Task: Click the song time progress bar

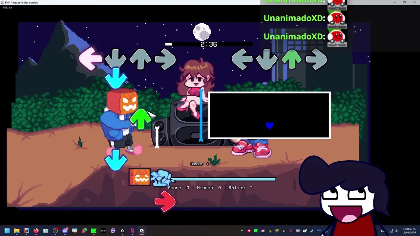Action: click(209, 44)
